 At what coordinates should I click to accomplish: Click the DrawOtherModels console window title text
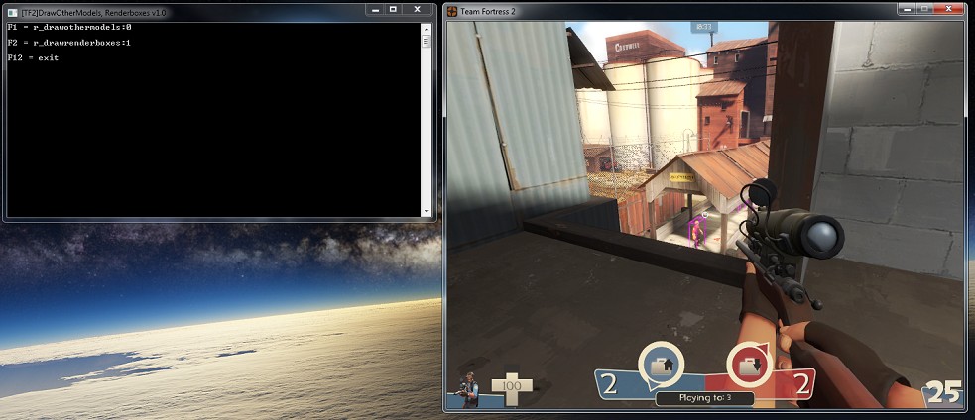(93, 12)
